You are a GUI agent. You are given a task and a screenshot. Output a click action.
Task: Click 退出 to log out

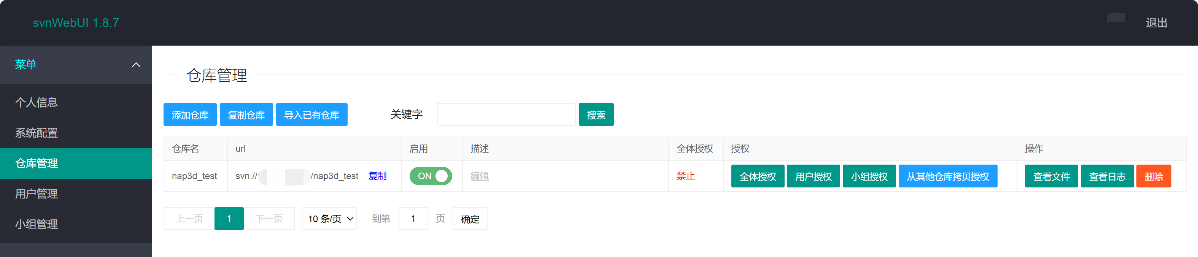click(x=1156, y=23)
